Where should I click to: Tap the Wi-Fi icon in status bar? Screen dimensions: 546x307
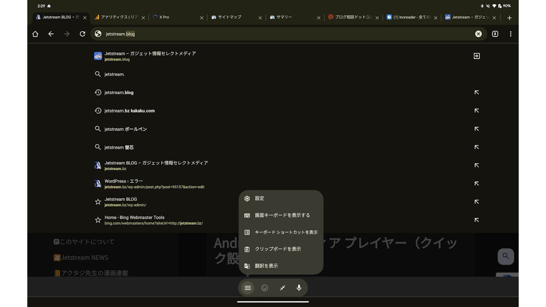[x=494, y=6]
